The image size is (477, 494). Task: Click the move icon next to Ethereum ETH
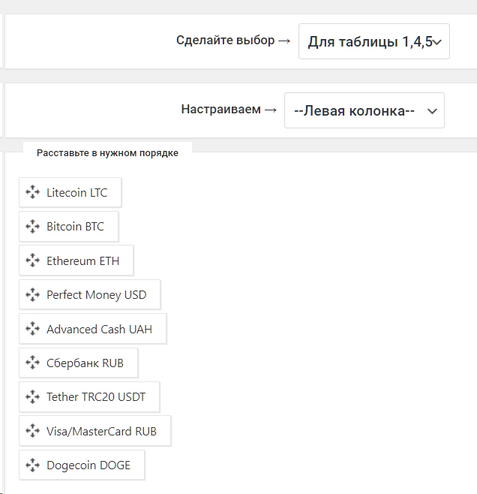pos(32,261)
